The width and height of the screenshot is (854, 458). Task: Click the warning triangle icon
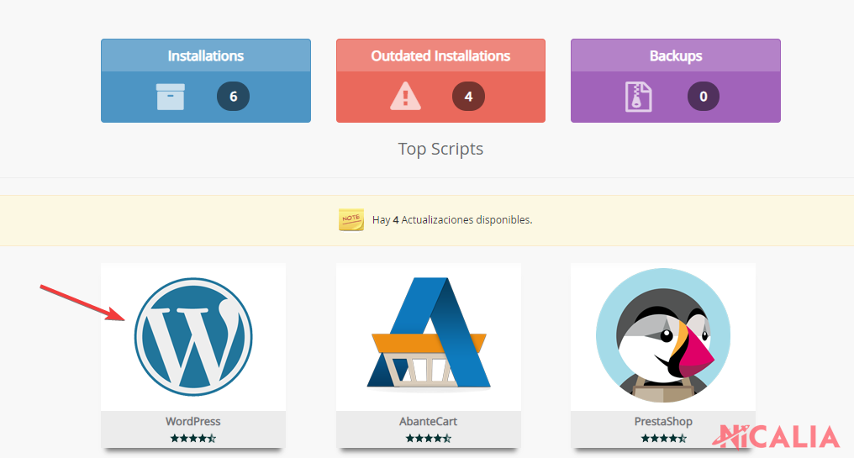(x=405, y=97)
